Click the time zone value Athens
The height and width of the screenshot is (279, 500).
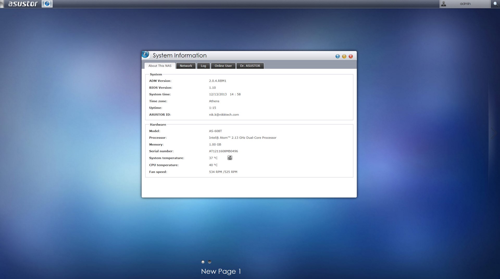214,101
